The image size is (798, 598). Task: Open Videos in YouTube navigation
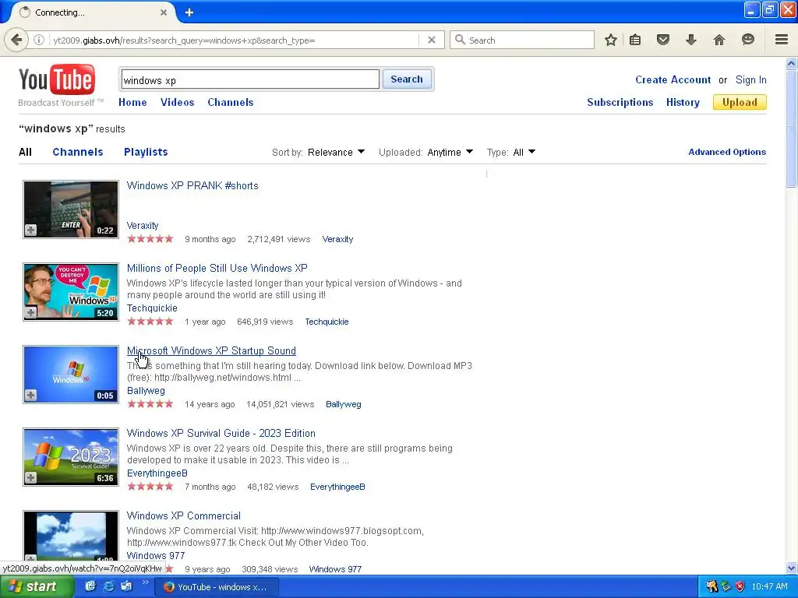pyautogui.click(x=177, y=102)
